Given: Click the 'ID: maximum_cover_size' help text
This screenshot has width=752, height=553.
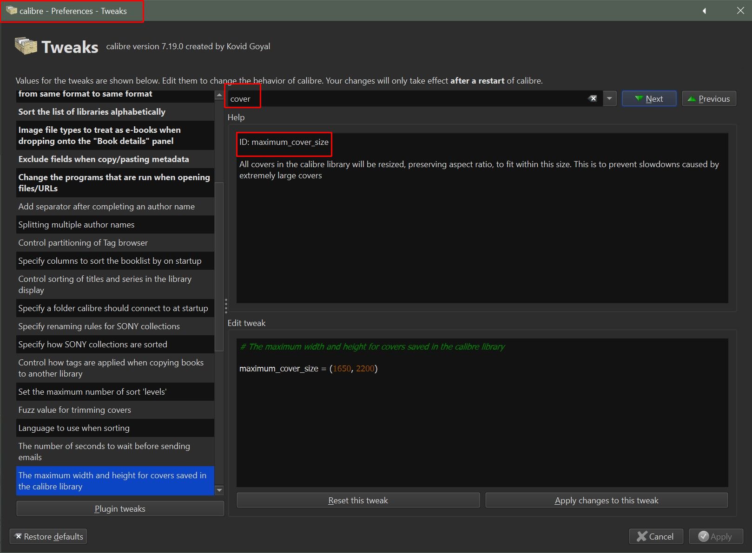Looking at the screenshot, I should (284, 142).
